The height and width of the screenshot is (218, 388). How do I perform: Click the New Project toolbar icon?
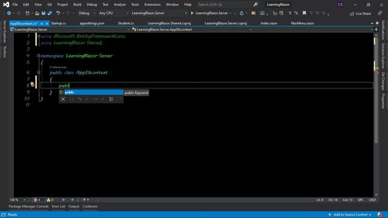click(x=27, y=13)
